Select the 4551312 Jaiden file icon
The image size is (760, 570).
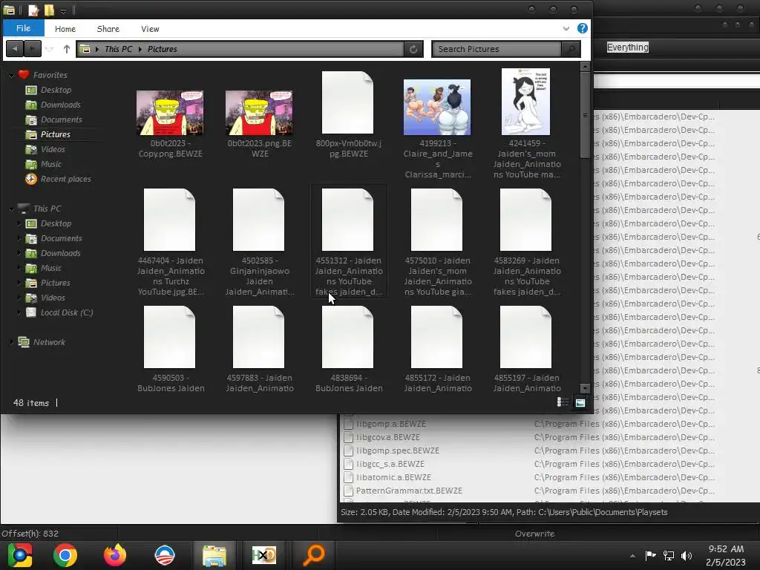coord(347,220)
